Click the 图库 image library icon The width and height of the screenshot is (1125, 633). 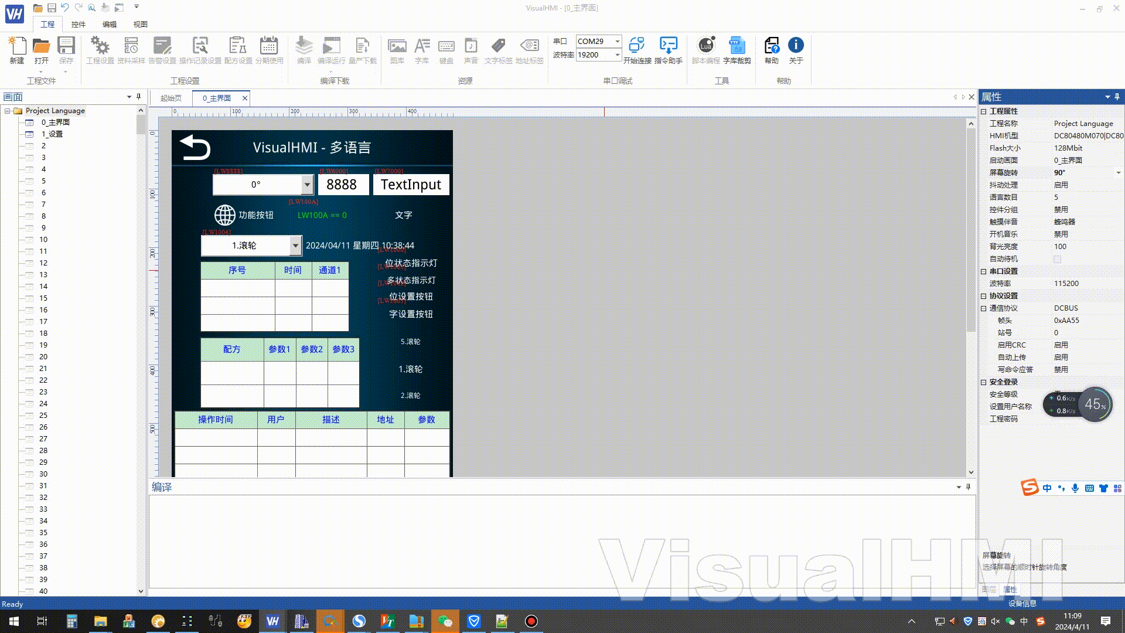pos(397,47)
